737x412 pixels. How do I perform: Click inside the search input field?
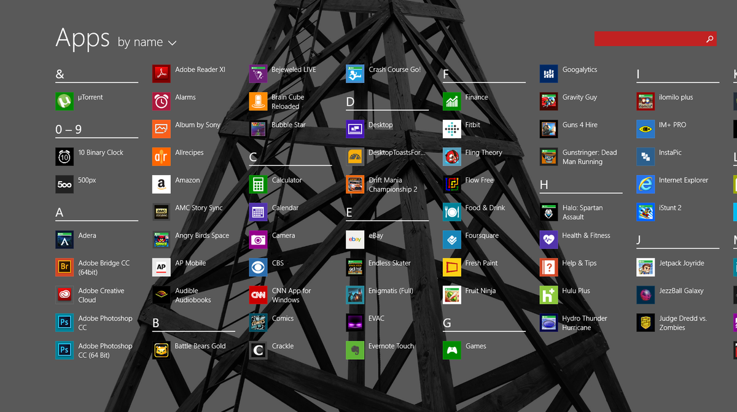click(x=645, y=38)
